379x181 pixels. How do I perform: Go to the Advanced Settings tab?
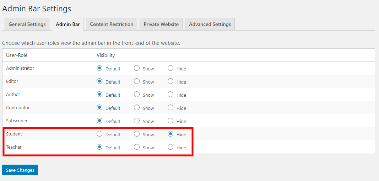coord(210,24)
